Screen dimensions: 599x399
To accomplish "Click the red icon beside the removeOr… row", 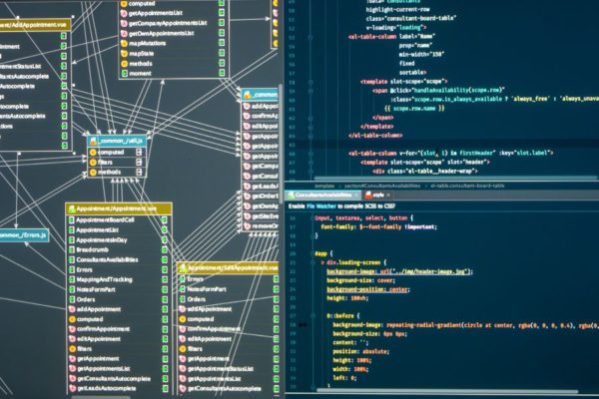I will 247,226.
